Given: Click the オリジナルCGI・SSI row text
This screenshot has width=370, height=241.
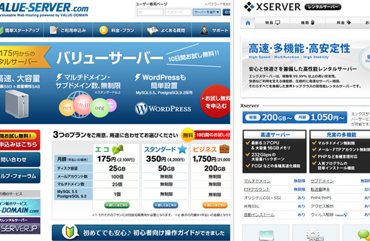Looking at the screenshot, I should pyautogui.click(x=262, y=198).
